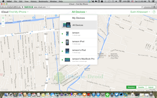The image size is (157, 98).
Task: Open iTunes in the Dock
Action: (94, 95)
